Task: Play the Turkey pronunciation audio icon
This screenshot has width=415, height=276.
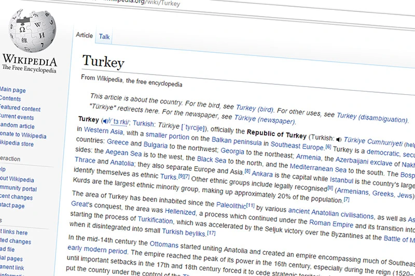Action: 106,121
